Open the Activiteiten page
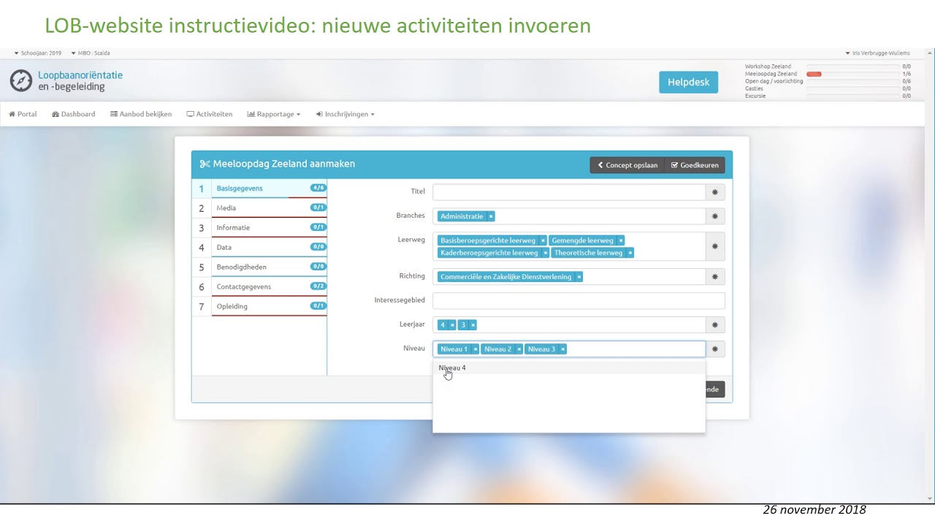Image resolution: width=935 pixels, height=526 pixels. [x=210, y=114]
